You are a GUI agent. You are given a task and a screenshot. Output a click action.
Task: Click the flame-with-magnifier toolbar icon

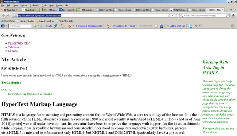(108, 26)
